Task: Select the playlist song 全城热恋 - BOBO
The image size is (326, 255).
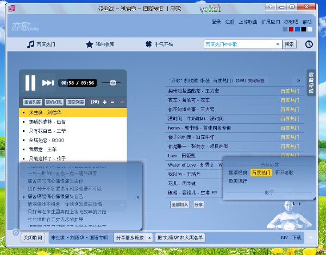Action: tap(73, 140)
